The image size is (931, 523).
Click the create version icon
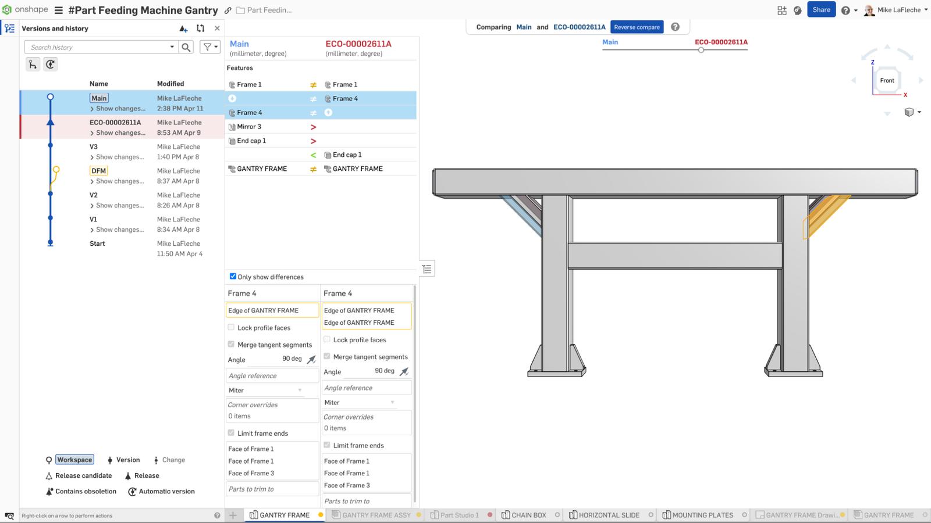(183, 28)
